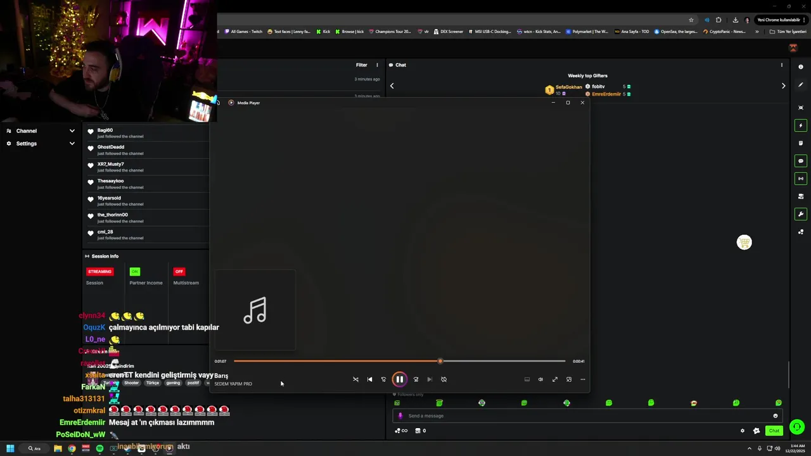
Task: Open DEX Screener bookmark
Action: tap(449, 32)
